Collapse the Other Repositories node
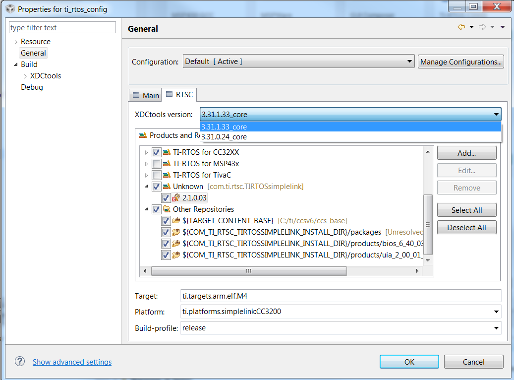Image resolution: width=514 pixels, height=380 pixels. click(146, 209)
